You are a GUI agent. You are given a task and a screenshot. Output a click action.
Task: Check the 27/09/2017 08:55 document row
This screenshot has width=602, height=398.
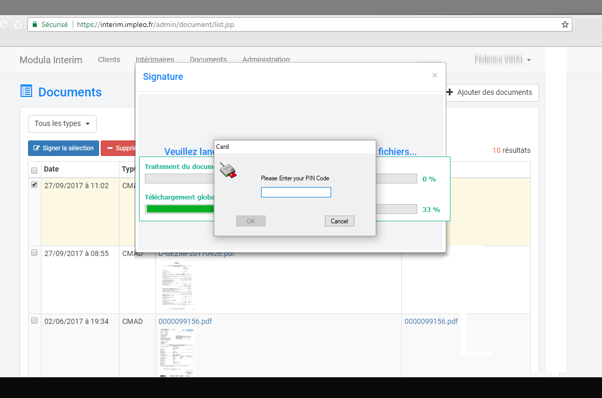click(x=34, y=253)
